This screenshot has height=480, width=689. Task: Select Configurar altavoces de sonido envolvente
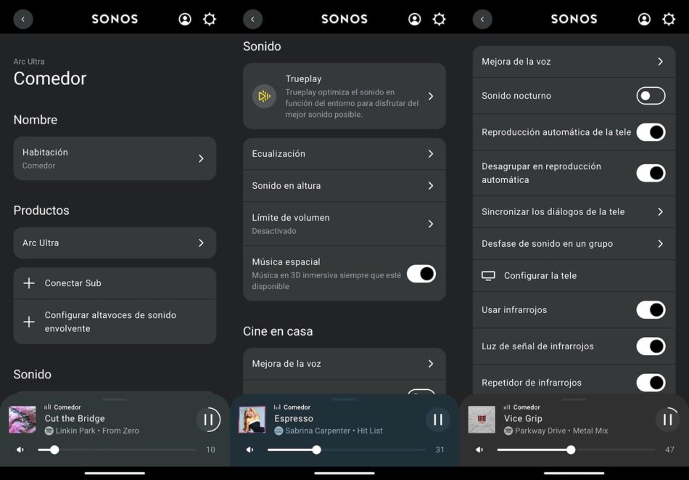(x=115, y=322)
